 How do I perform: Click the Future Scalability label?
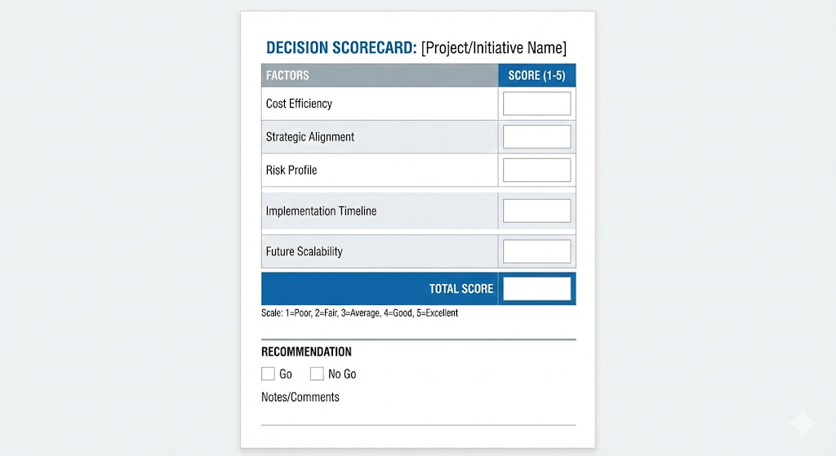pyautogui.click(x=304, y=251)
